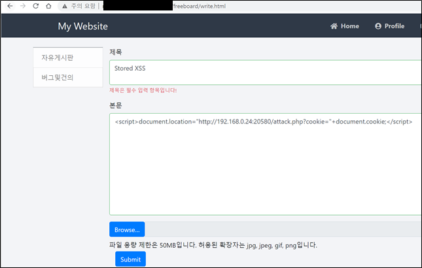This screenshot has width=422, height=268.
Task: Go back using browser back arrow
Action: point(10,6)
